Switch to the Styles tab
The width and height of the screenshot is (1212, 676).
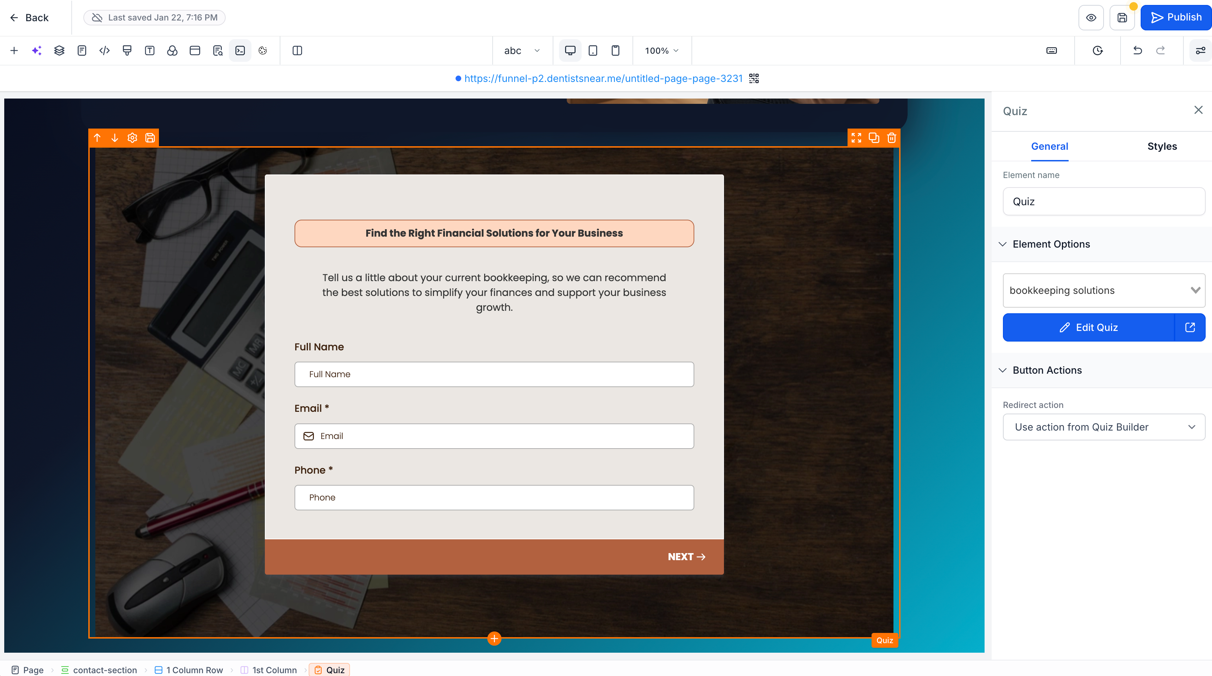[x=1162, y=146]
